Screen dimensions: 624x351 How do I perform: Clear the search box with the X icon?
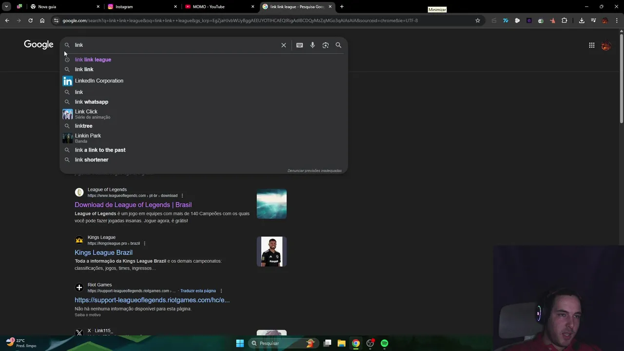pyautogui.click(x=284, y=45)
